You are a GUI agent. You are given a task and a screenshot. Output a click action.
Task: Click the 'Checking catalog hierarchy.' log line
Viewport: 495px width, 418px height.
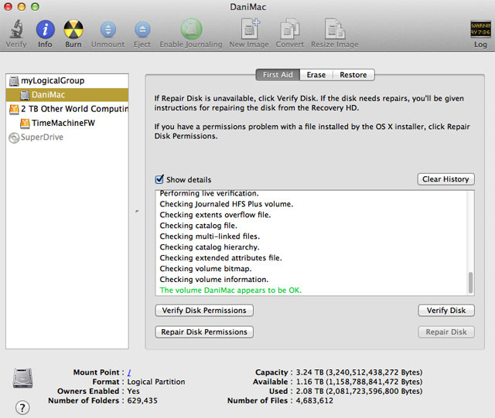click(x=210, y=247)
